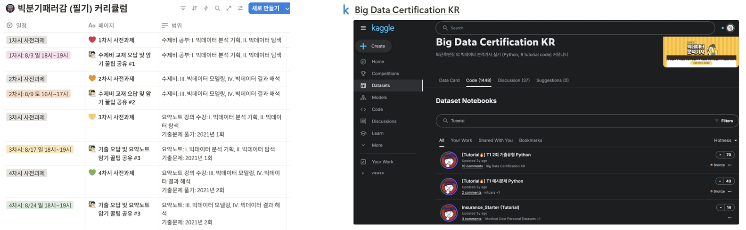
Task: Open automations lightning bolt icon
Action: pyautogui.click(x=206, y=8)
